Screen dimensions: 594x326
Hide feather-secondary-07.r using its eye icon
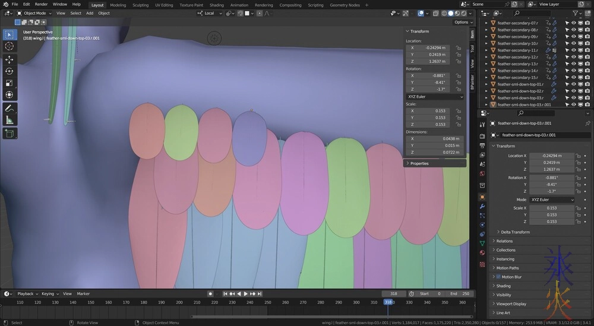[x=574, y=23]
